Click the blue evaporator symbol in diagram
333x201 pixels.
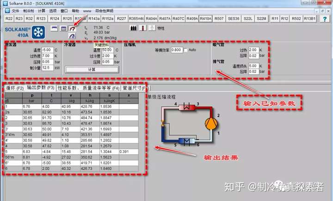tap(187, 141)
